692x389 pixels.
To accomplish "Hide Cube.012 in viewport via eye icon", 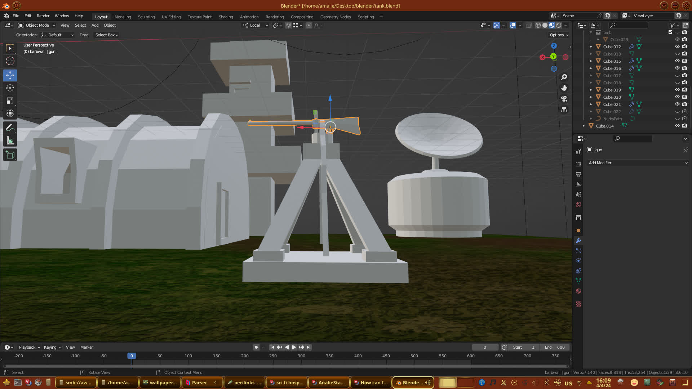I will tap(677, 46).
